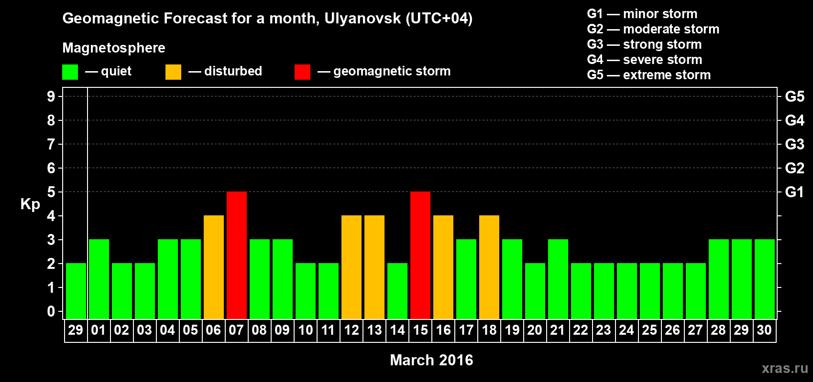
Task: Click Kp axis value 9
Action: (51, 96)
